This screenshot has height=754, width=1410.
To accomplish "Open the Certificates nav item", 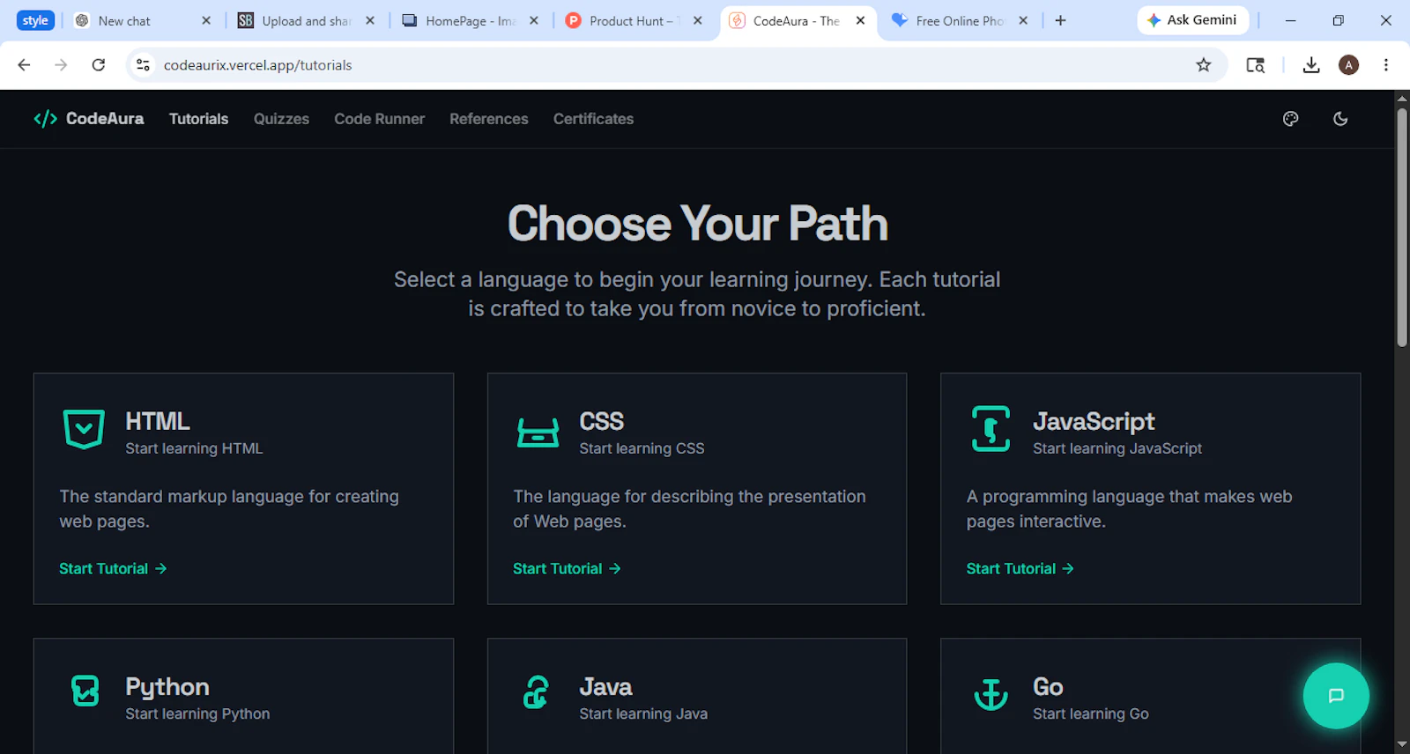I will (593, 119).
